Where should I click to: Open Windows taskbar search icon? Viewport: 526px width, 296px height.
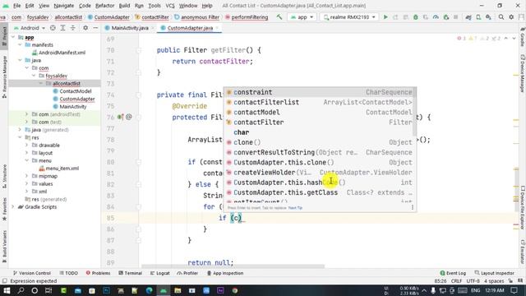(21, 290)
